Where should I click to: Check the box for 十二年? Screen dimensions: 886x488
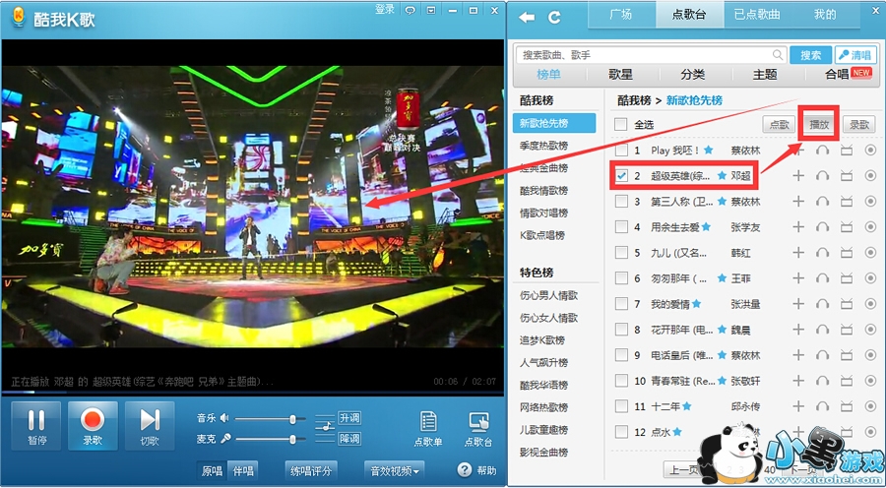(x=621, y=406)
